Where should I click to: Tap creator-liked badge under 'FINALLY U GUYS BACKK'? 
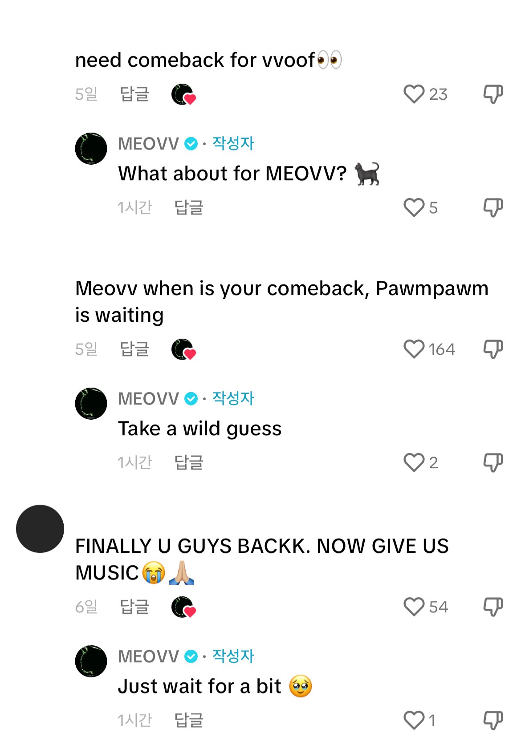pos(184,607)
